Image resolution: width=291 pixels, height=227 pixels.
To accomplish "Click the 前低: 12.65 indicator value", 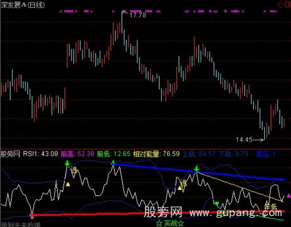I will [x=113, y=154].
